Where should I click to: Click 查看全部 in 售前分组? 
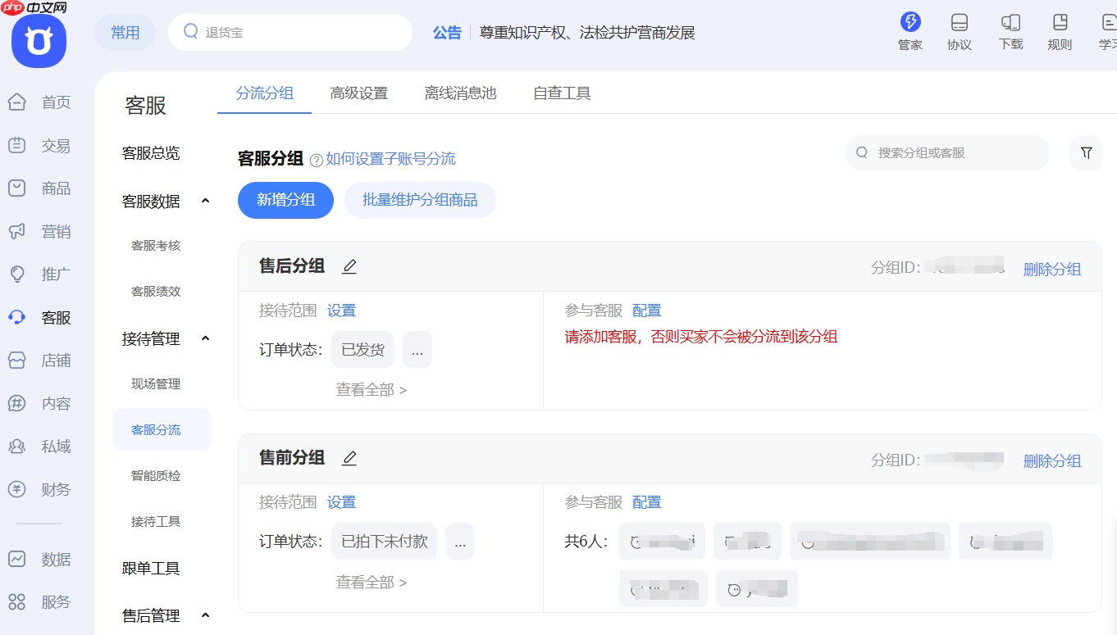pos(372,583)
